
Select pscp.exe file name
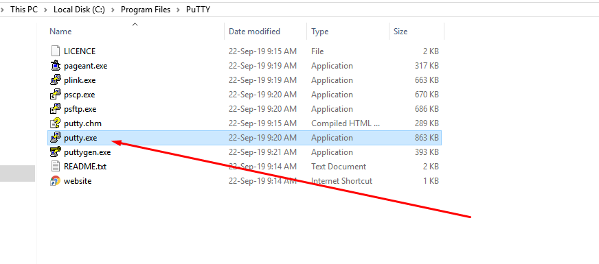[x=80, y=95]
